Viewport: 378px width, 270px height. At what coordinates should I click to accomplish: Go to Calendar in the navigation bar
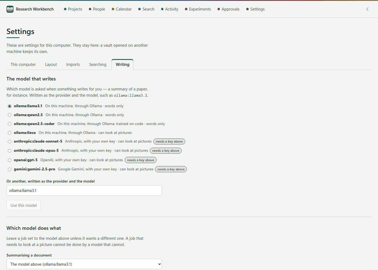(122, 9)
